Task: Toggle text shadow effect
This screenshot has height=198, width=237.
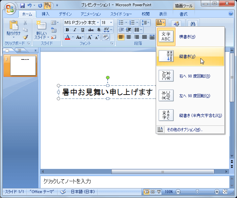Action: [98, 30]
